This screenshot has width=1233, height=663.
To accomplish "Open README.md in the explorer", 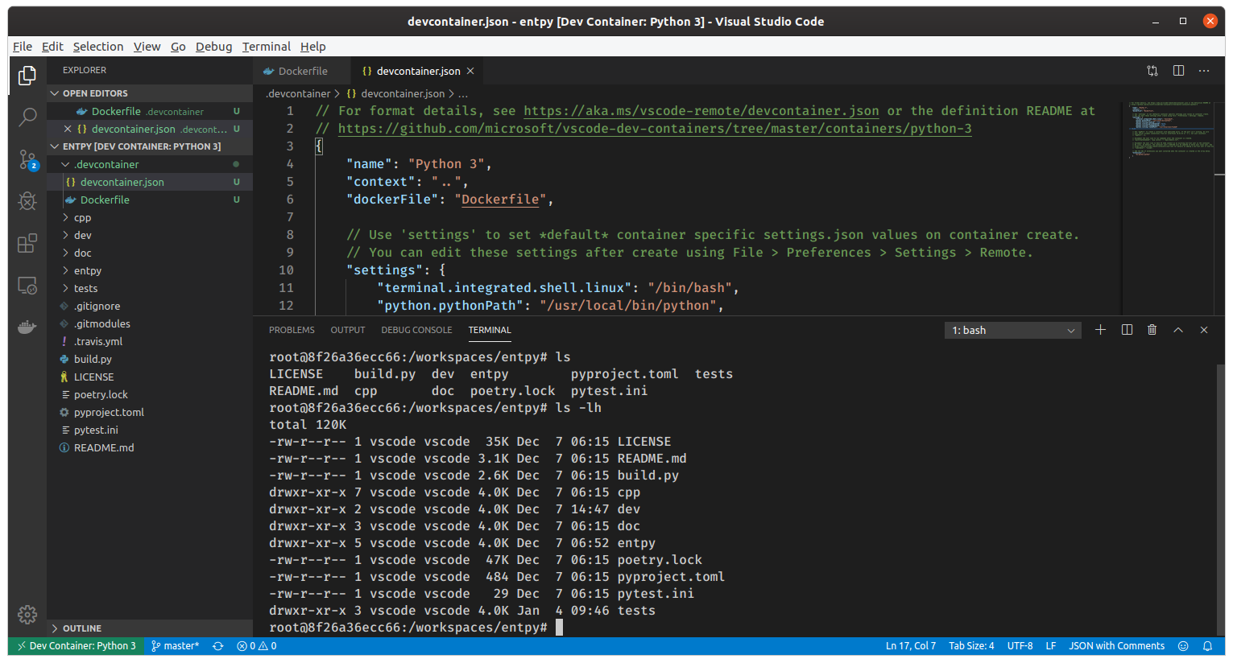I will point(150,447).
